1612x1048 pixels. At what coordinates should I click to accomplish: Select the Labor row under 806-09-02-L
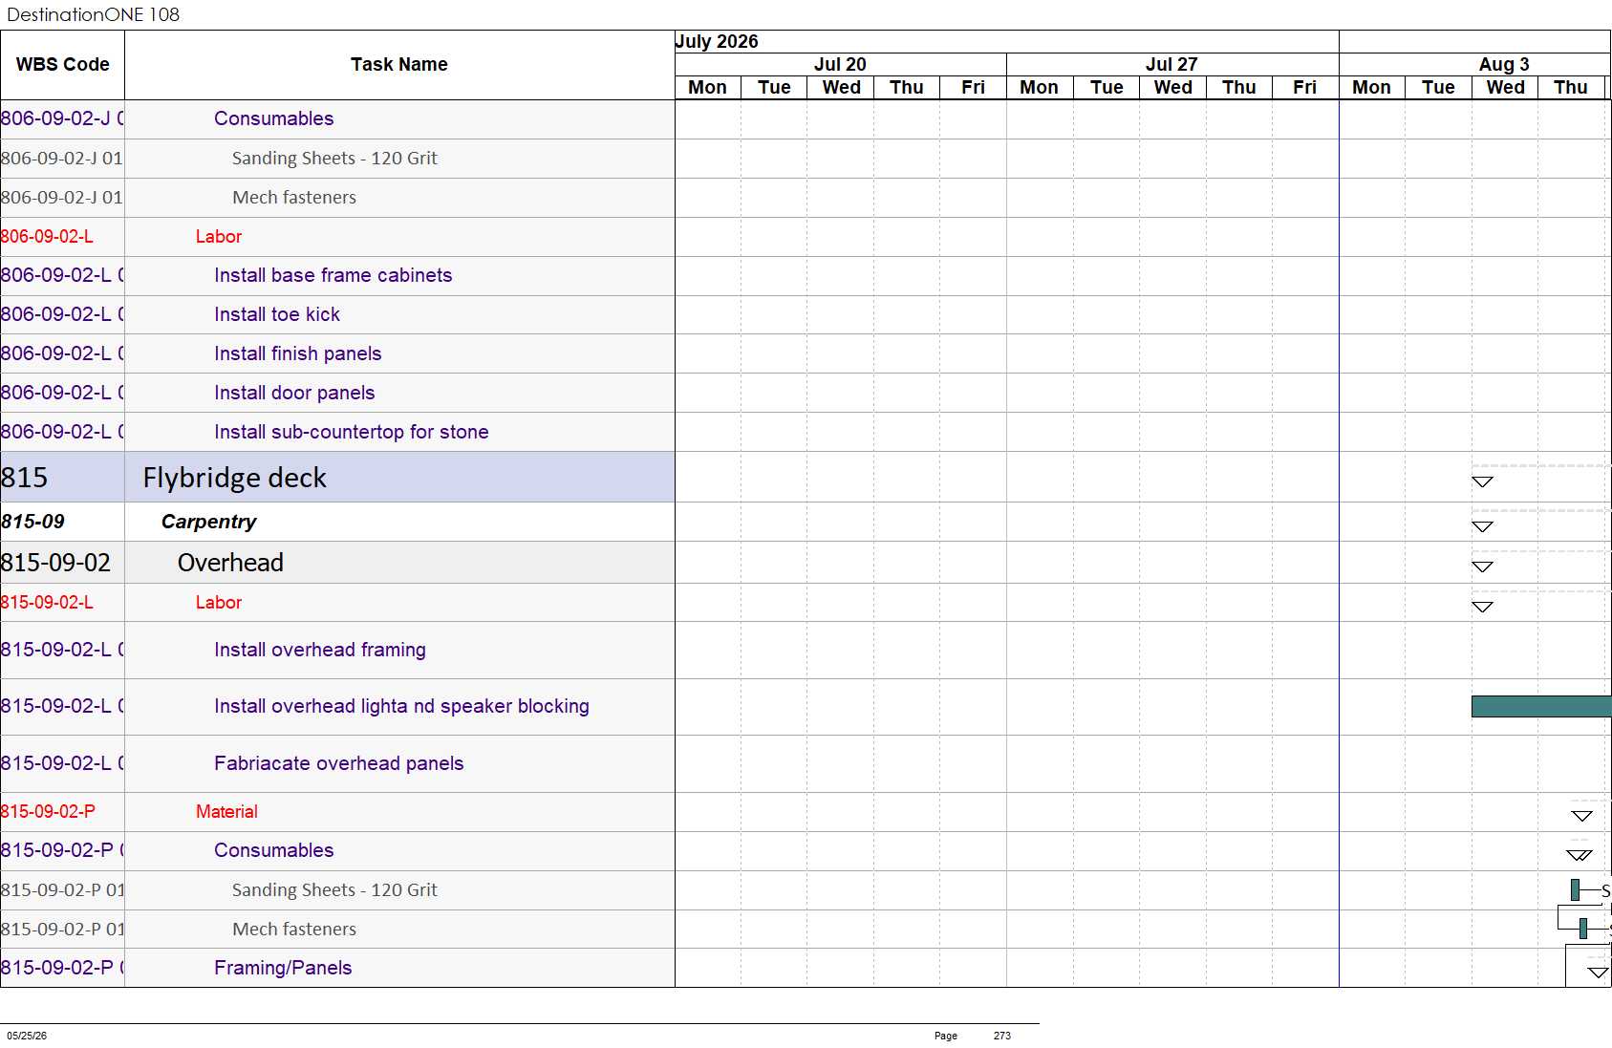tap(337, 237)
